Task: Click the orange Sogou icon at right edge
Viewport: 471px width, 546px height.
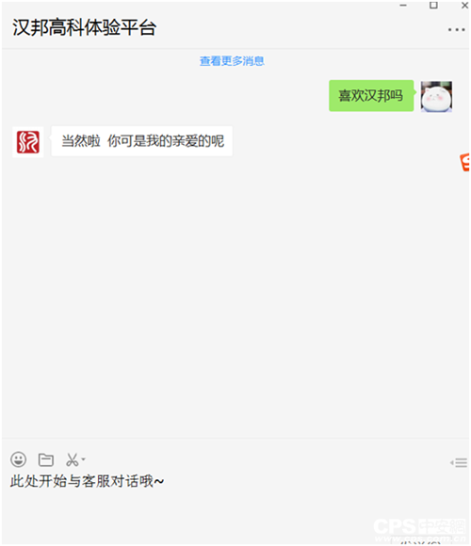Action: (464, 162)
